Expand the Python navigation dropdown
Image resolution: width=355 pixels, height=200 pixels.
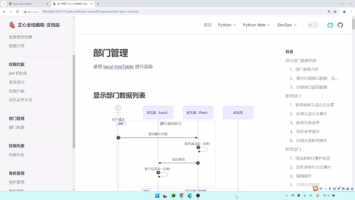227,25
